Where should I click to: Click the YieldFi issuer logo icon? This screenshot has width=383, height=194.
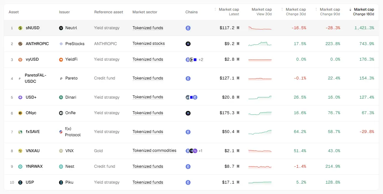(x=61, y=60)
